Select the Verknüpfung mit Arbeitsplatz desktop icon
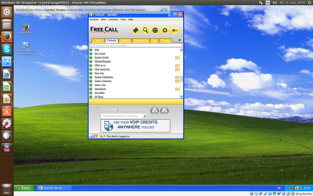The height and width of the screenshot is (196, 313). click(x=26, y=48)
